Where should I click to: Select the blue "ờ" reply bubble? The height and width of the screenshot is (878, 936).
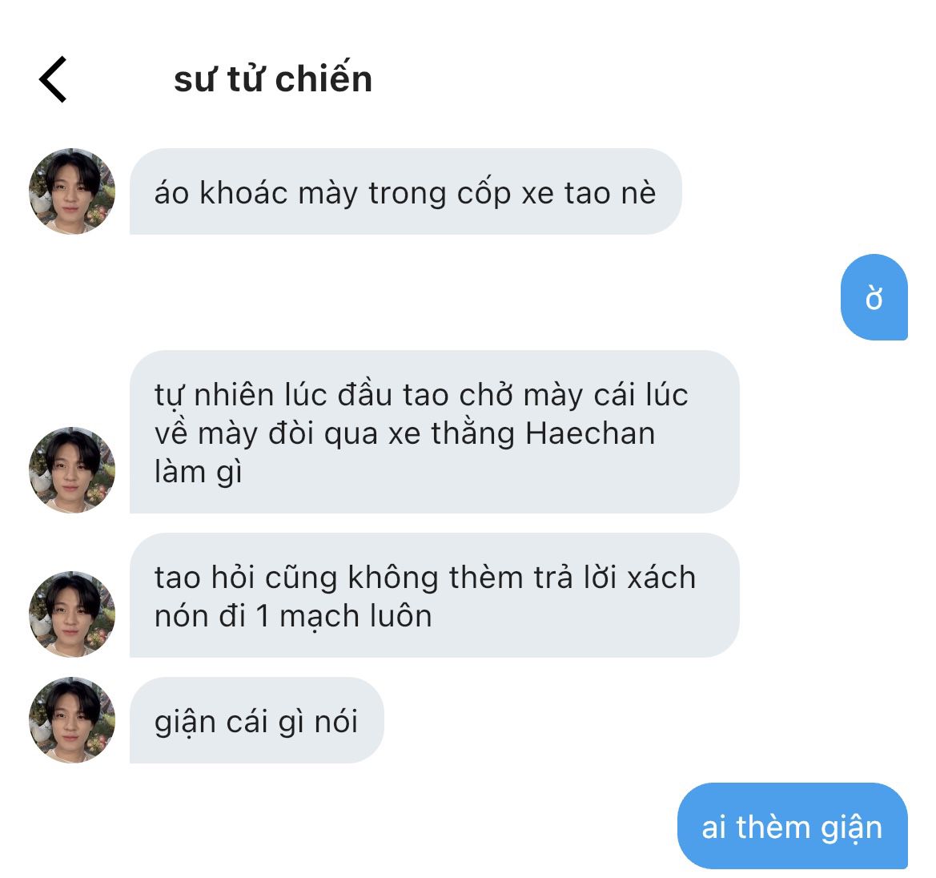(x=874, y=297)
